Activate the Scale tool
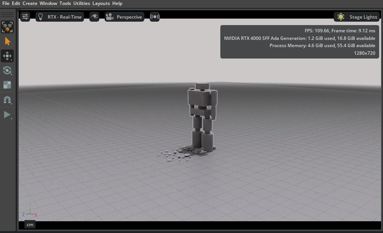The height and width of the screenshot is (233, 383). (x=8, y=85)
